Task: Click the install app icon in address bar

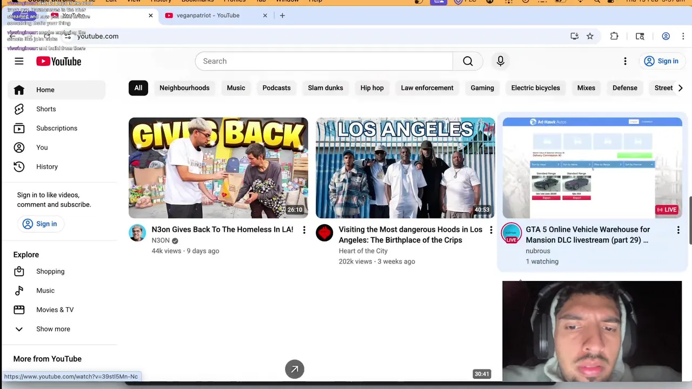Action: pyautogui.click(x=574, y=36)
